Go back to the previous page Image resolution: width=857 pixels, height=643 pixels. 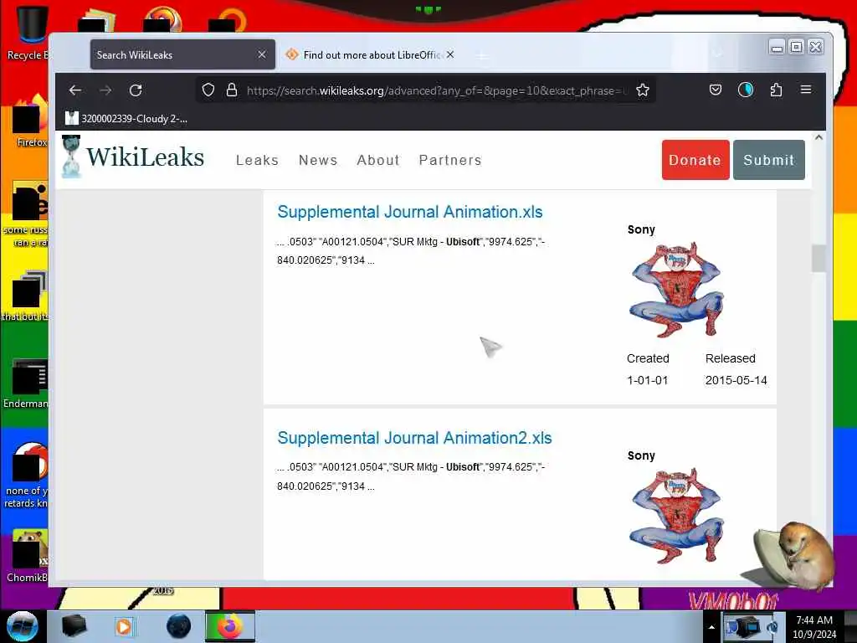click(x=74, y=90)
